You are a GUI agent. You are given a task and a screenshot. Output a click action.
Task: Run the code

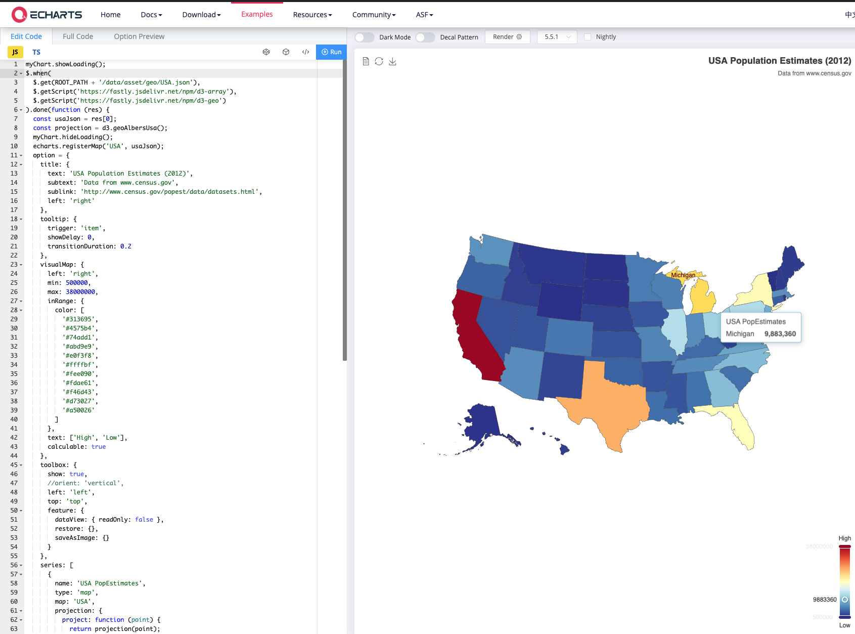(331, 52)
